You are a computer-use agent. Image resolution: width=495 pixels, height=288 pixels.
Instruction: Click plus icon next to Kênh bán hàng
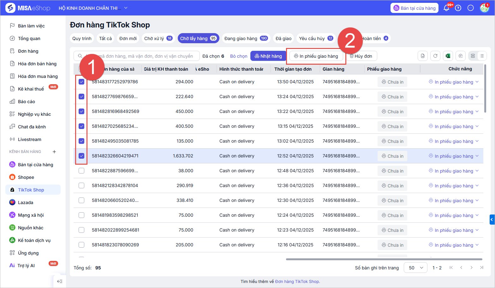(x=54, y=152)
